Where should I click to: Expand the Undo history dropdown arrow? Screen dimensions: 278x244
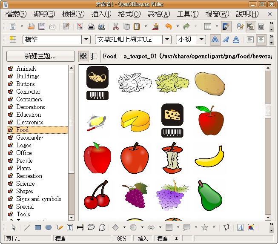pos(178,26)
